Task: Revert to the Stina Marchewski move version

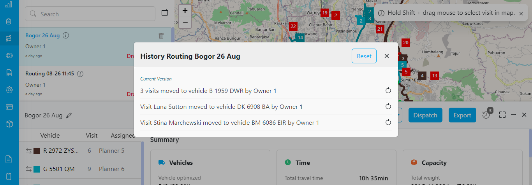Action: [x=388, y=122]
